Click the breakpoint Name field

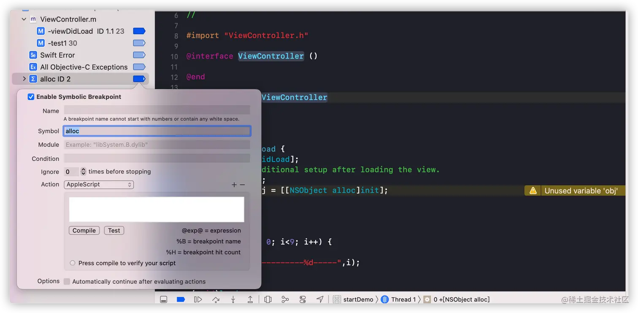point(157,111)
